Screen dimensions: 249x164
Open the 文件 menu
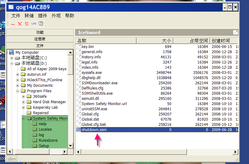click(x=16, y=16)
